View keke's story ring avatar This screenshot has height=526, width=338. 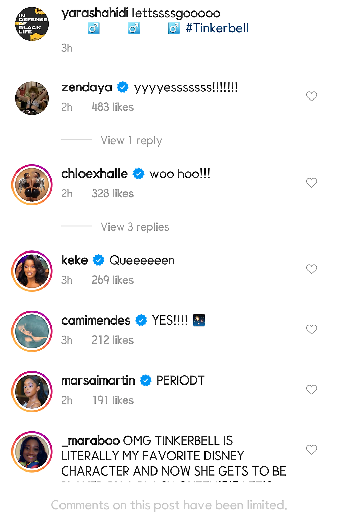coord(32,271)
